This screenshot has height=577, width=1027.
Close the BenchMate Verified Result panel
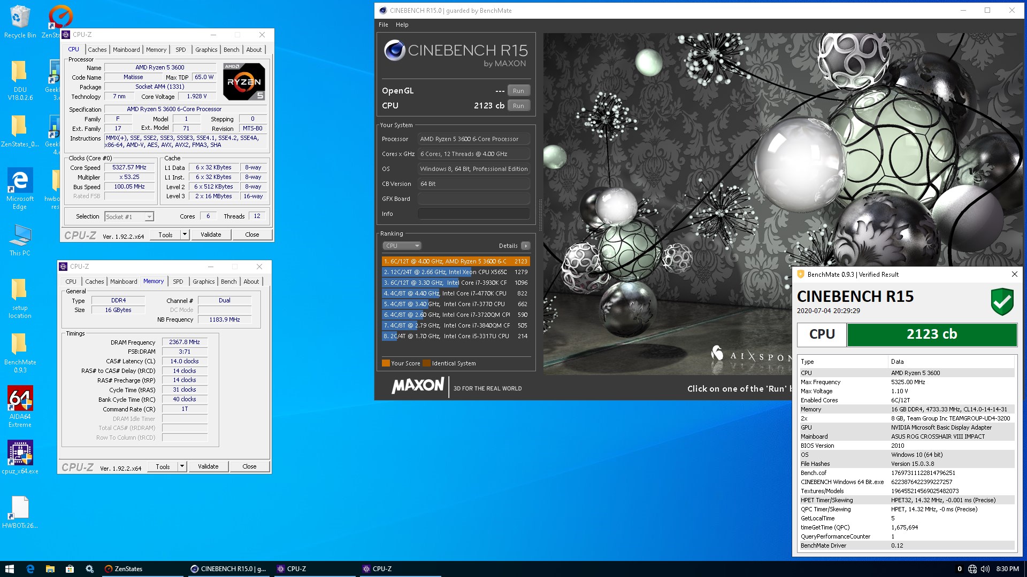pos(1014,274)
